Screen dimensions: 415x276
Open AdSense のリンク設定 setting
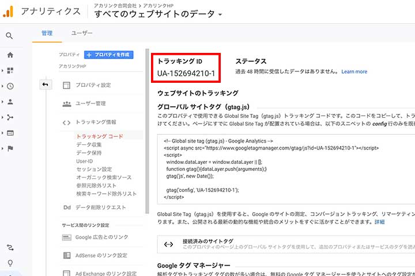tap(101, 255)
